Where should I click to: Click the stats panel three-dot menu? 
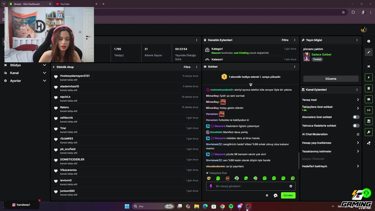point(197,40)
